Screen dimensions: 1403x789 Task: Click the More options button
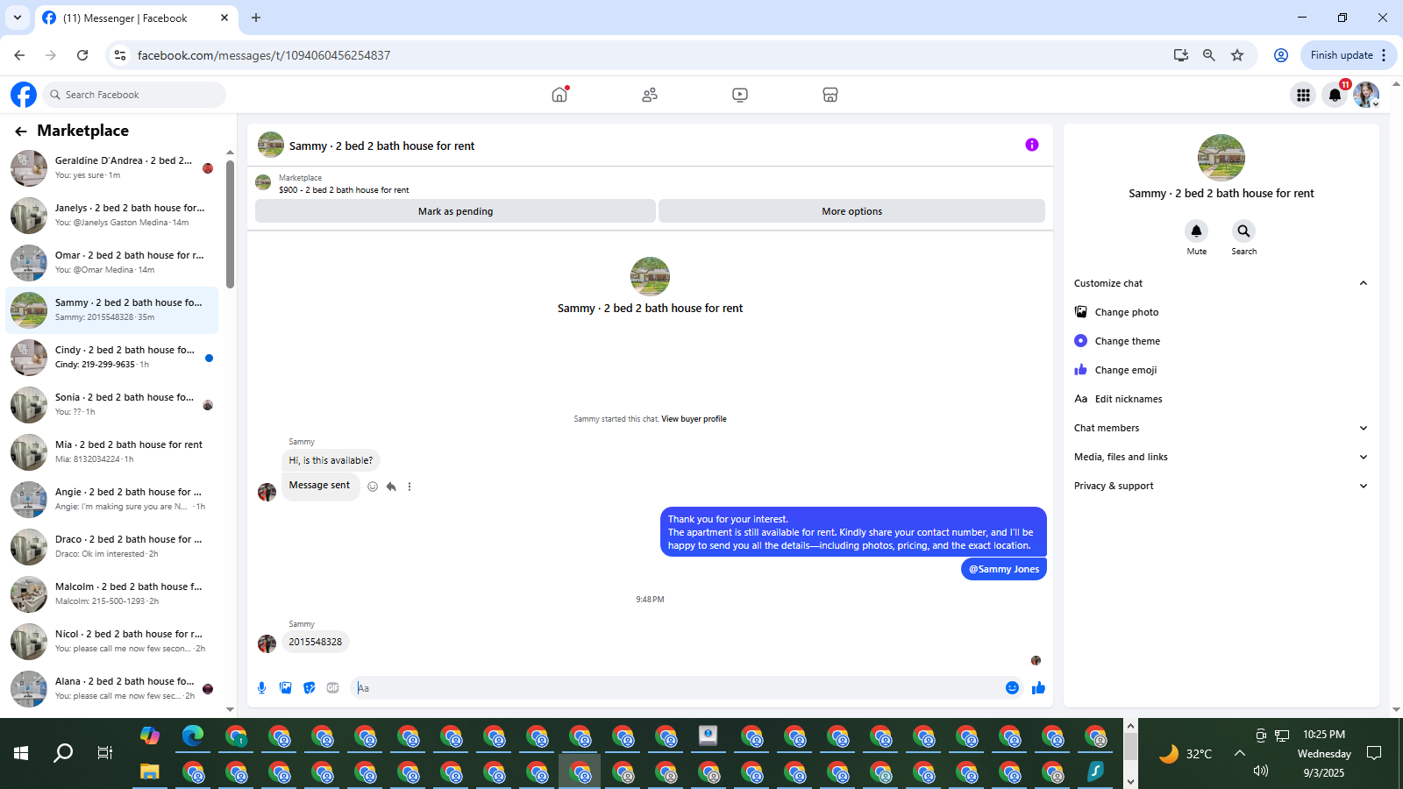click(851, 211)
